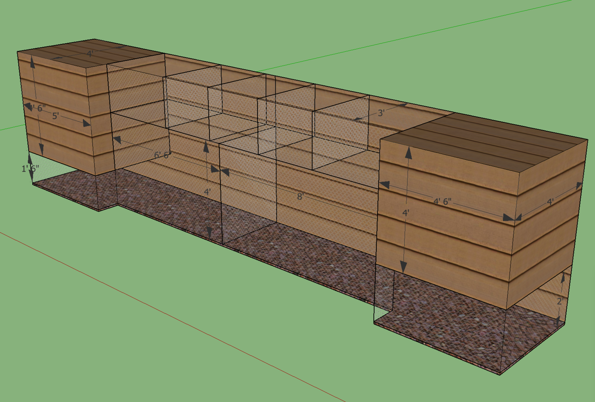Click 4' dimension atop the left box
This screenshot has width=595, height=402.
click(x=90, y=54)
